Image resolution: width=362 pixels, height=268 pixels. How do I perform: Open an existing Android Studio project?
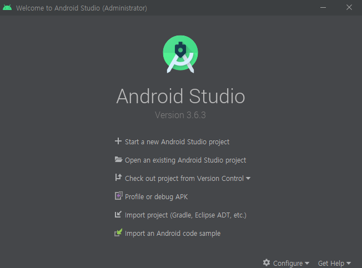[185, 160]
